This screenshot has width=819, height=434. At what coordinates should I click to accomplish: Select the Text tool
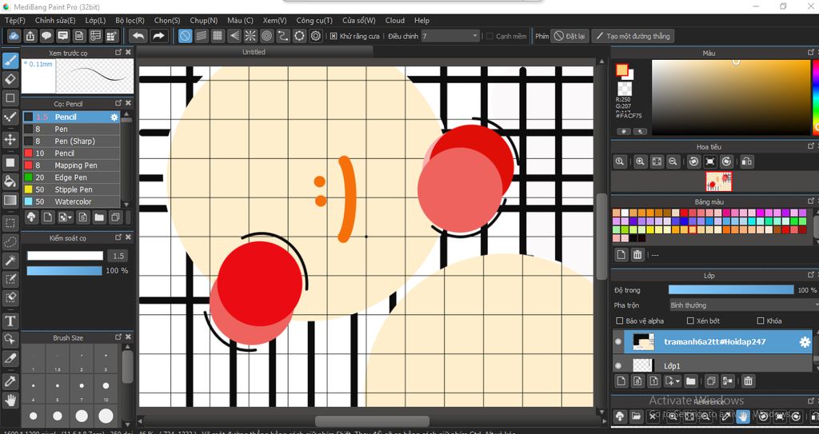pyautogui.click(x=10, y=321)
